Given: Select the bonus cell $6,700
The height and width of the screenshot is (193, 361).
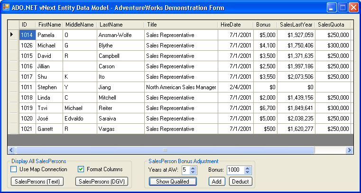Looking at the screenshot, I should click(265, 108).
